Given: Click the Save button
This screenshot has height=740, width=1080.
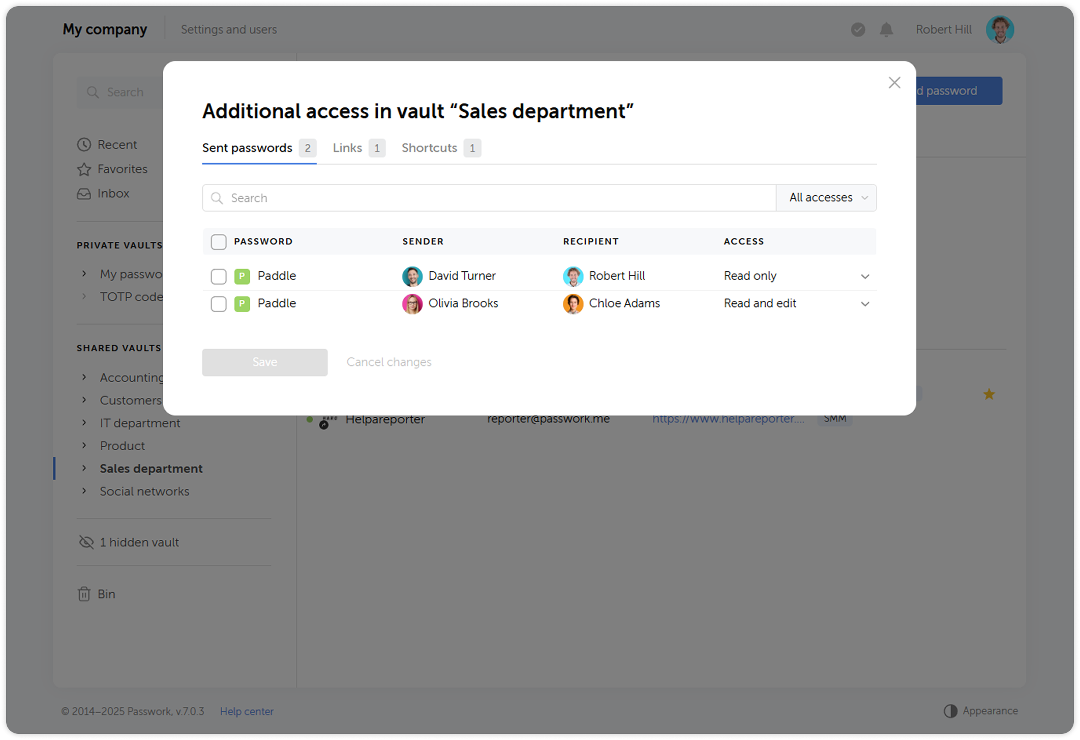Looking at the screenshot, I should click(x=264, y=362).
